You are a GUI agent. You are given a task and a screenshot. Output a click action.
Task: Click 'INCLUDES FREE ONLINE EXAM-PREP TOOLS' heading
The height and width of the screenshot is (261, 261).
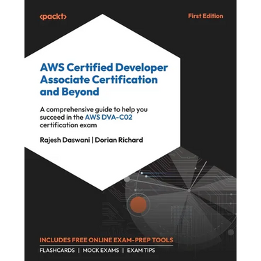pyautogui.click(x=106, y=240)
